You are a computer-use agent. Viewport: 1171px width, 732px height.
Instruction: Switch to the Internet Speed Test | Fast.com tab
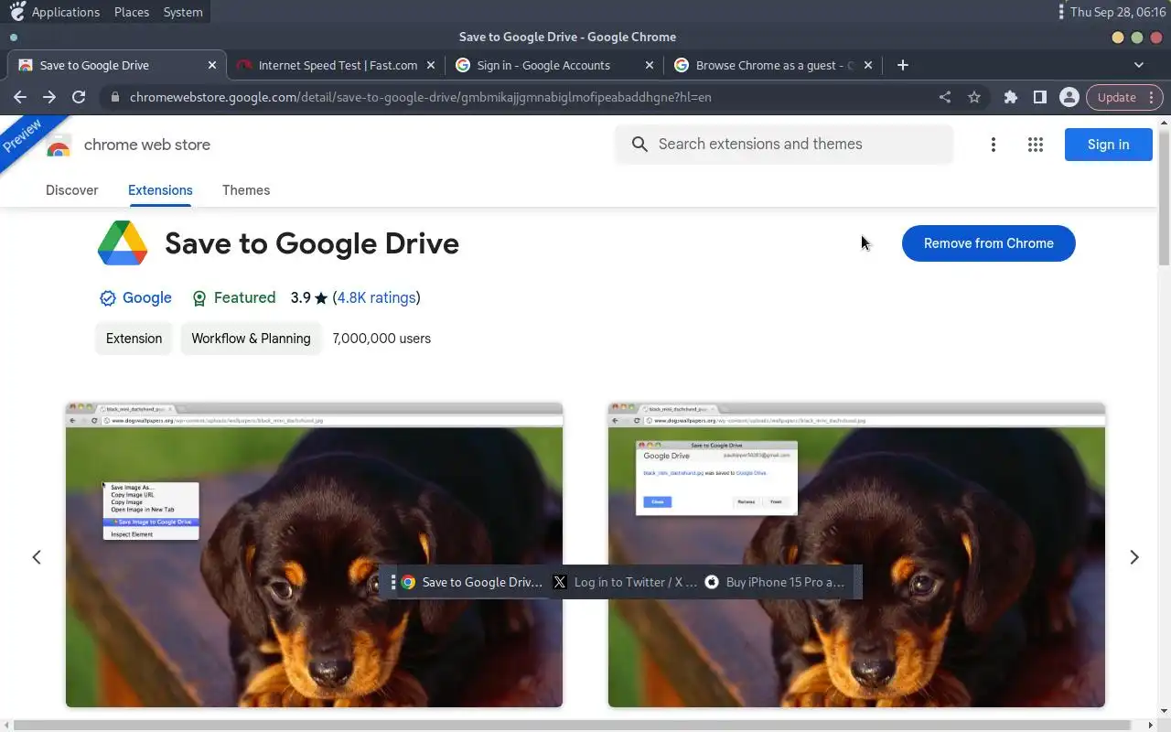click(335, 65)
